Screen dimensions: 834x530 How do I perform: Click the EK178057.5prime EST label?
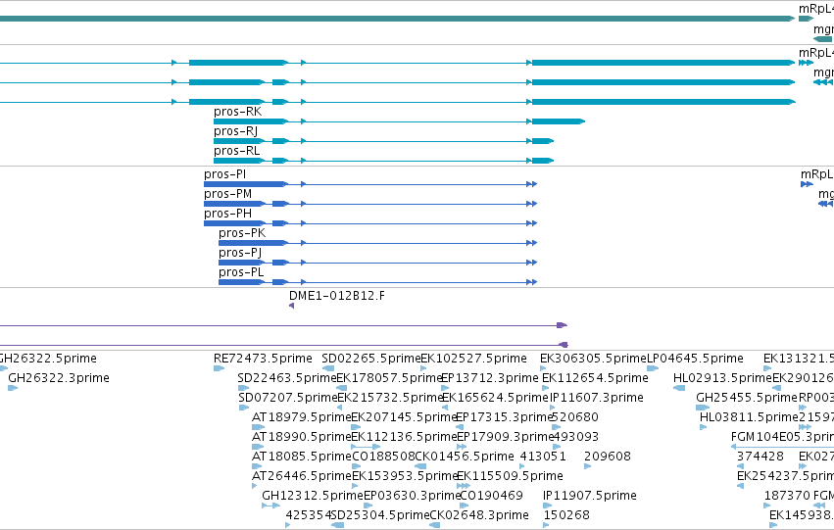coord(390,378)
